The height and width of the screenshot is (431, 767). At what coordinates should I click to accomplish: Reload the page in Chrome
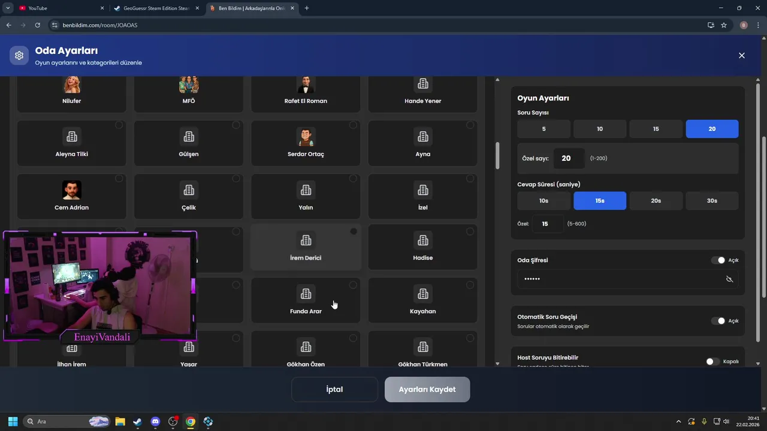[x=37, y=25]
